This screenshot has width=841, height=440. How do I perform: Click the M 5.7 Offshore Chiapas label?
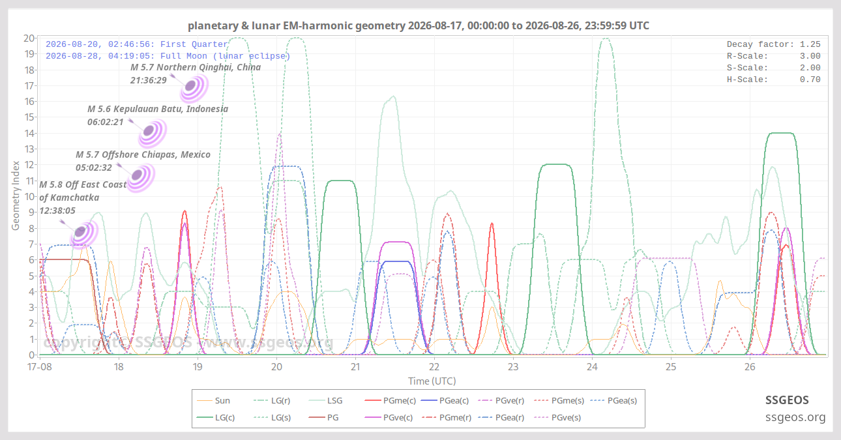143,154
